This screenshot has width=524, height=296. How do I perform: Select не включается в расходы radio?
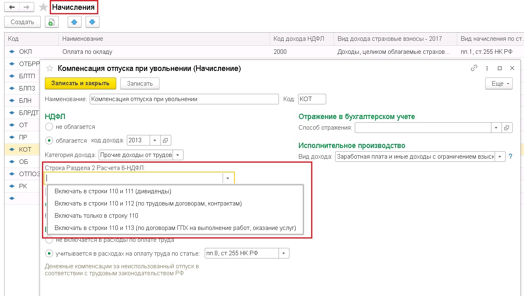click(49, 239)
